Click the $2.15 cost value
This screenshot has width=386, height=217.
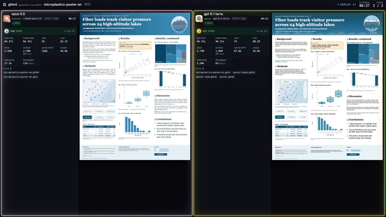pyautogui.click(x=64, y=41)
